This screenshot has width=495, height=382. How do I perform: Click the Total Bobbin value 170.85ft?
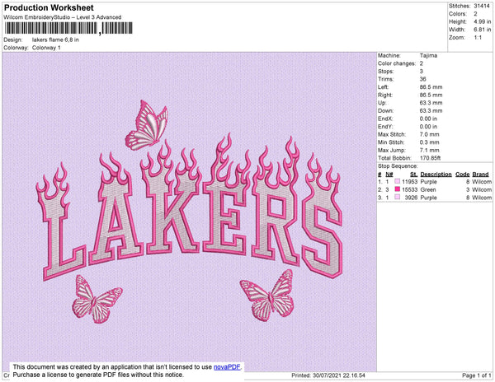click(430, 158)
